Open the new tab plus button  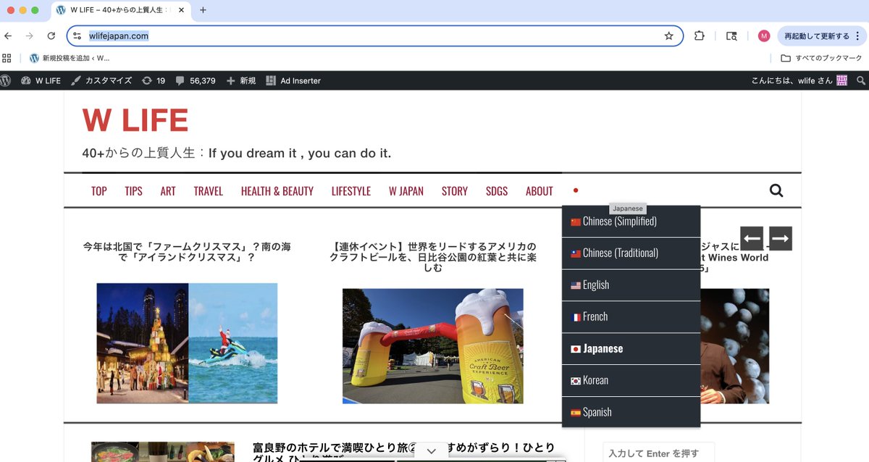203,10
